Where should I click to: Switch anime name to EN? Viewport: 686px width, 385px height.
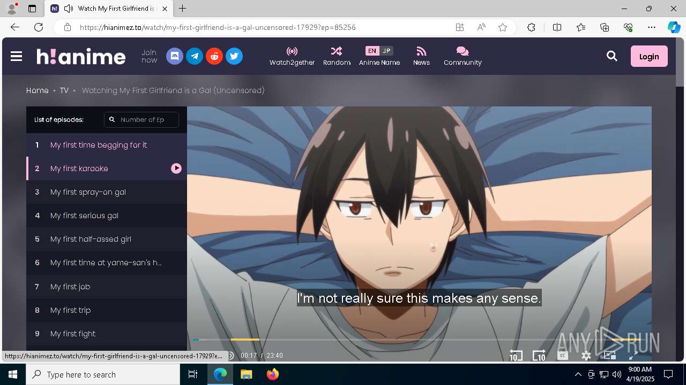coord(372,51)
